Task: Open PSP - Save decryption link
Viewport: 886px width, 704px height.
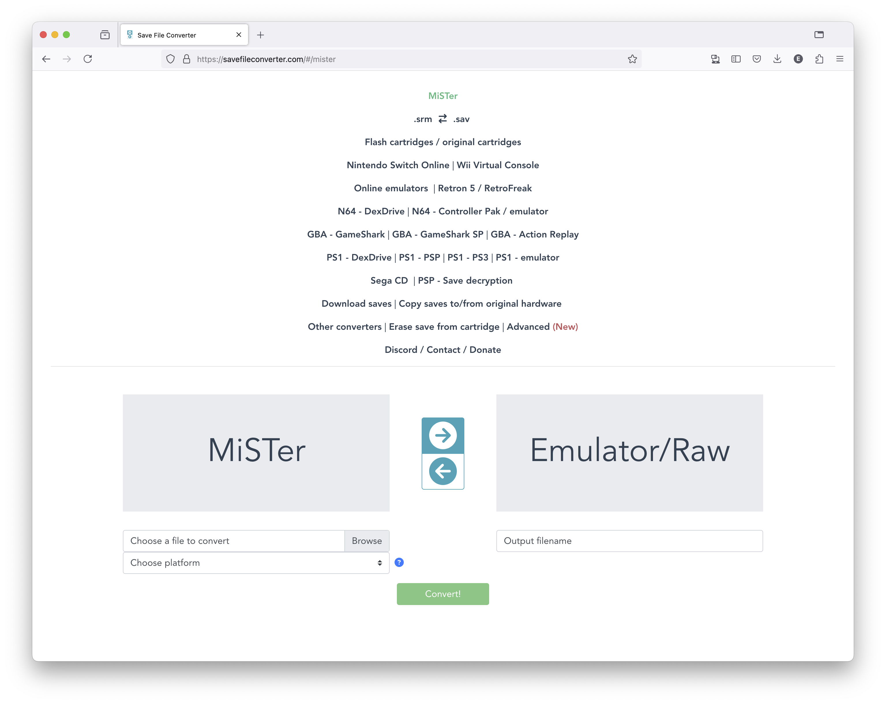Action: (x=465, y=280)
